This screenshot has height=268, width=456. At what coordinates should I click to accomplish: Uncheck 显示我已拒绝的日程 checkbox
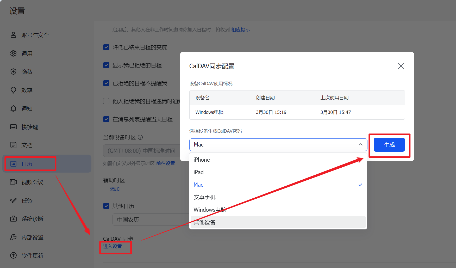pos(106,65)
